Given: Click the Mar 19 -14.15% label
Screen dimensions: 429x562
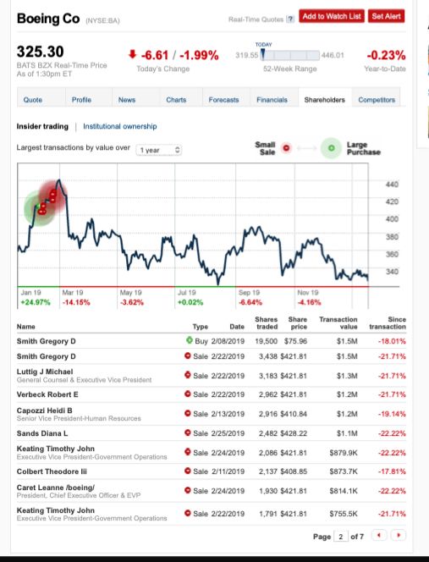Looking at the screenshot, I should pyautogui.click(x=76, y=297).
